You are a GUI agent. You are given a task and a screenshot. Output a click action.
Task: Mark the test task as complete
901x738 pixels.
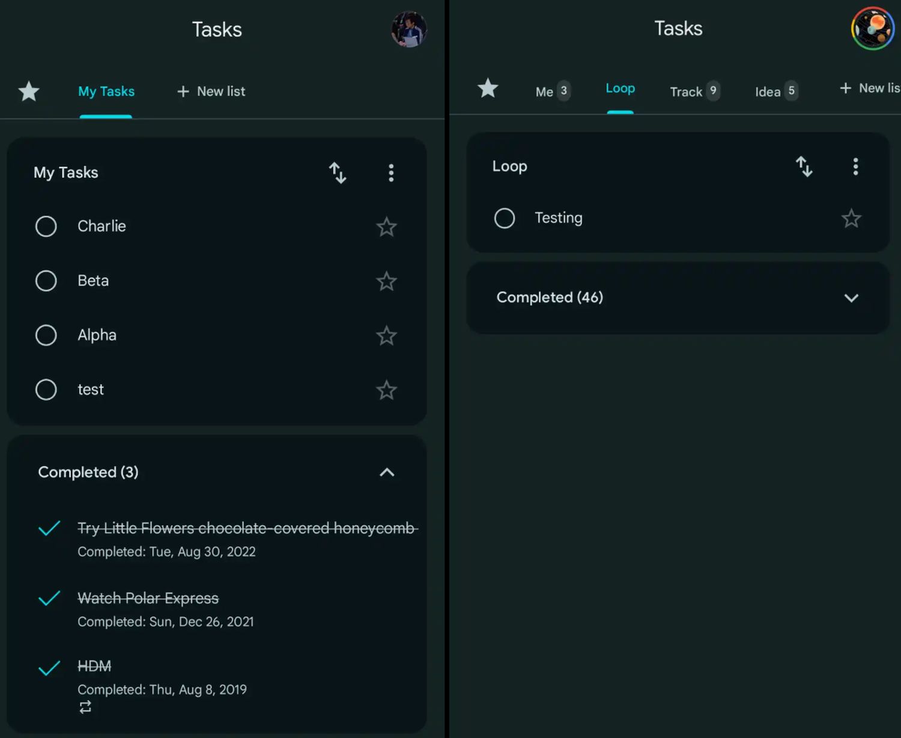point(46,389)
